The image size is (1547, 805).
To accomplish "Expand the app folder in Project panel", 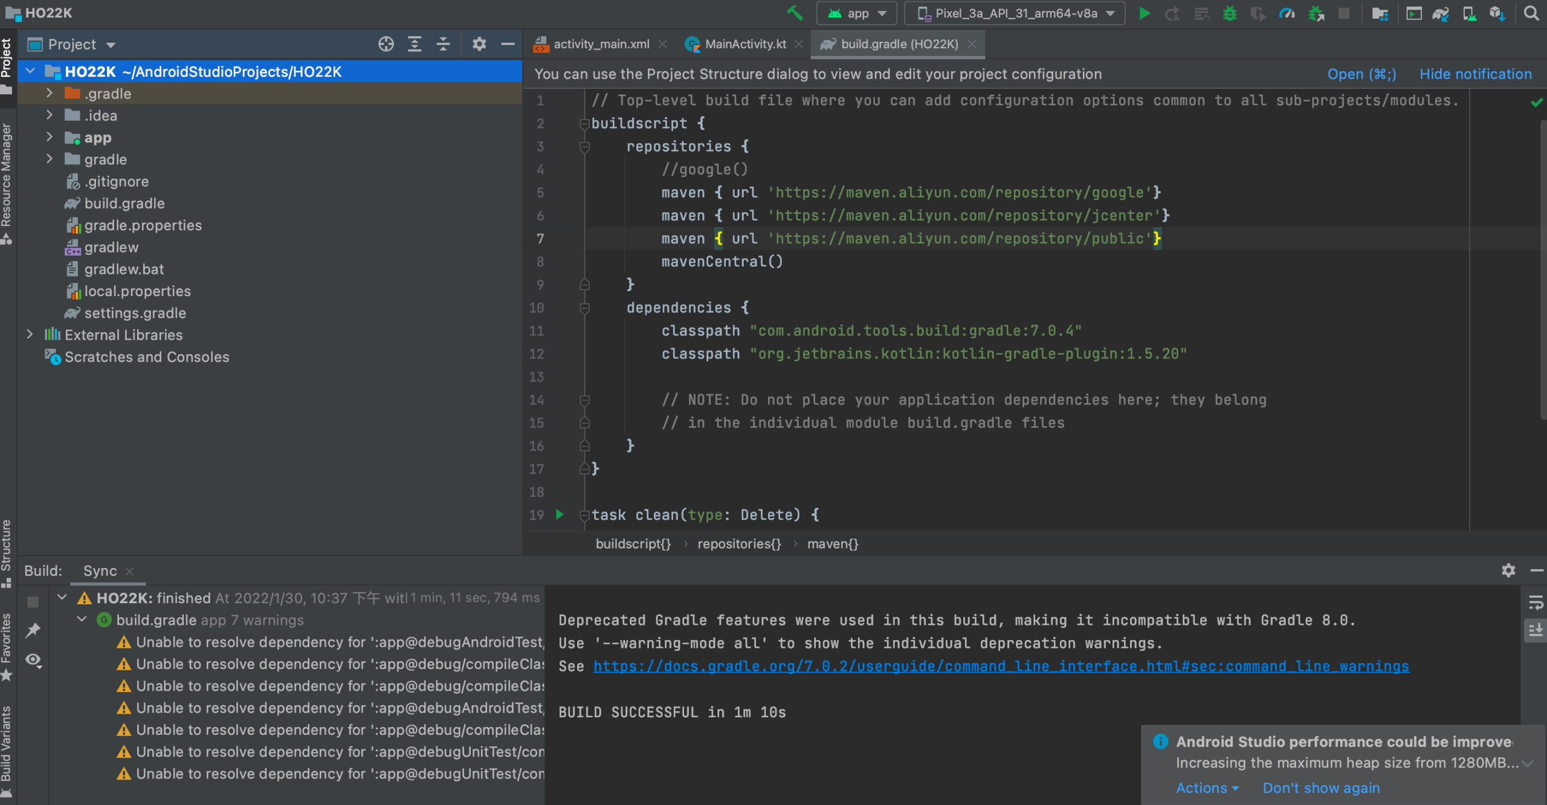I will (49, 137).
